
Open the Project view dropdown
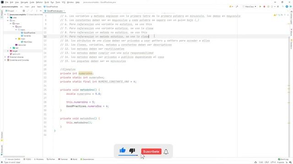click(11, 11)
